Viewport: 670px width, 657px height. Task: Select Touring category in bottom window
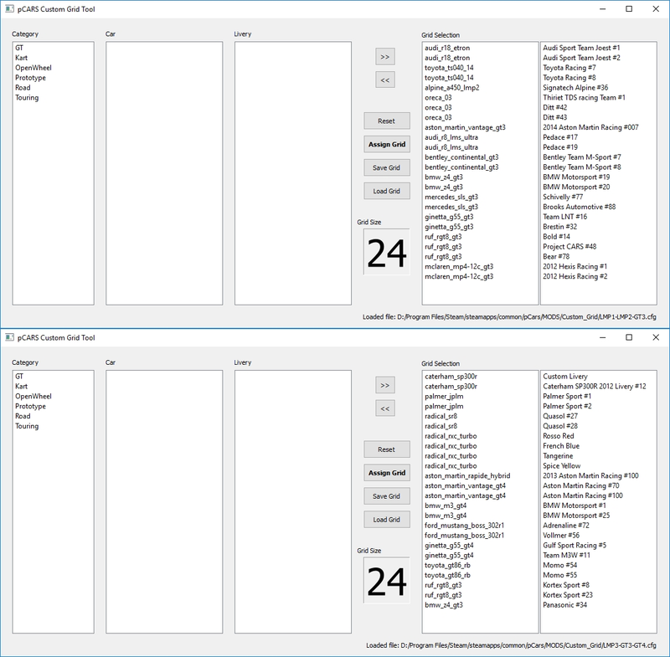tap(27, 426)
